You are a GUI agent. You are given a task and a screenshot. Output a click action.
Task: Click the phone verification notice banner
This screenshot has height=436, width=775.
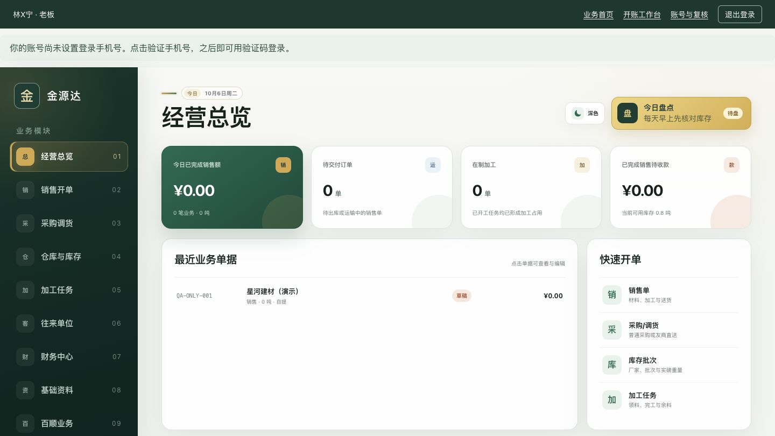pos(387,48)
